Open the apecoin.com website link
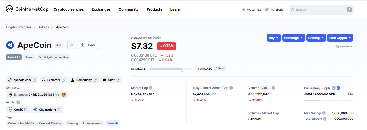This screenshot has width=367, height=130. click(22, 80)
